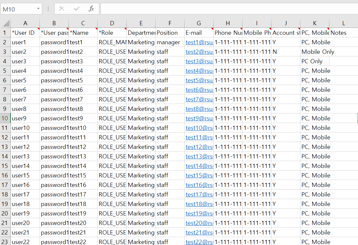358x245 pixels.
Task: Open the Name Box dropdown arrow
Action: pyautogui.click(x=38, y=9)
